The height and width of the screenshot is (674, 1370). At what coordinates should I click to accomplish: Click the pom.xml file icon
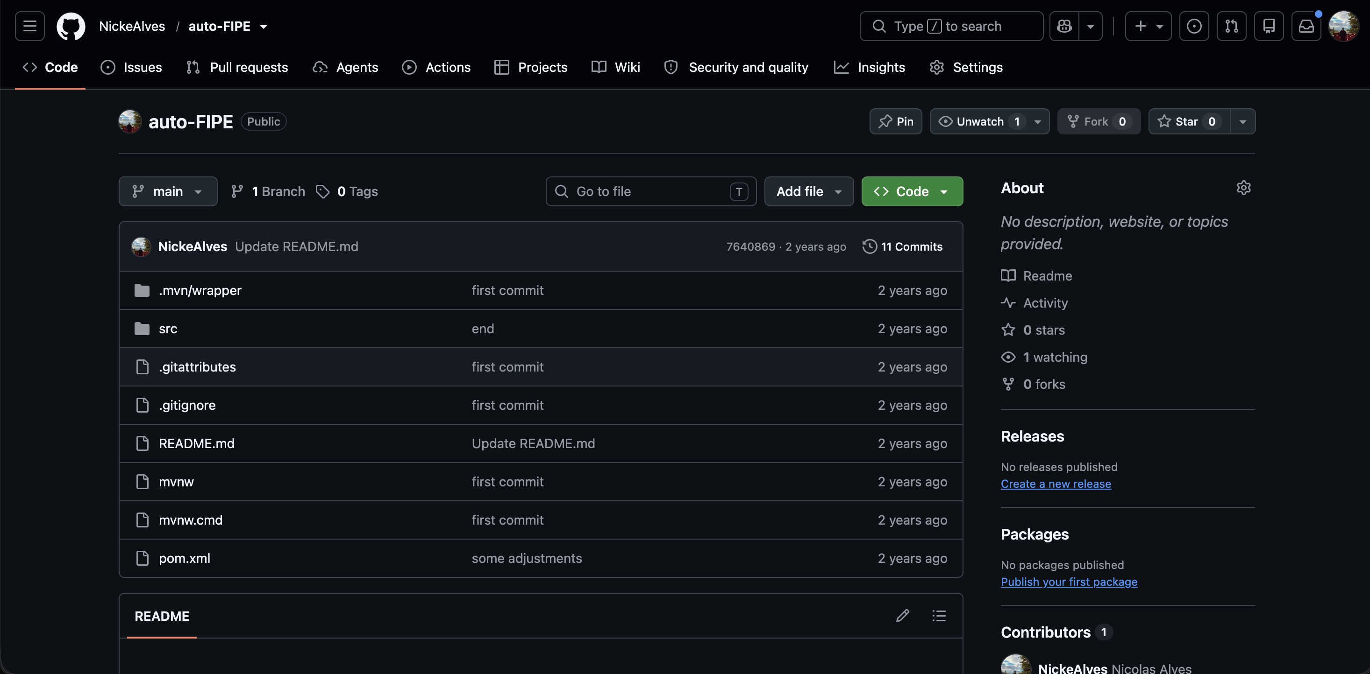[142, 558]
